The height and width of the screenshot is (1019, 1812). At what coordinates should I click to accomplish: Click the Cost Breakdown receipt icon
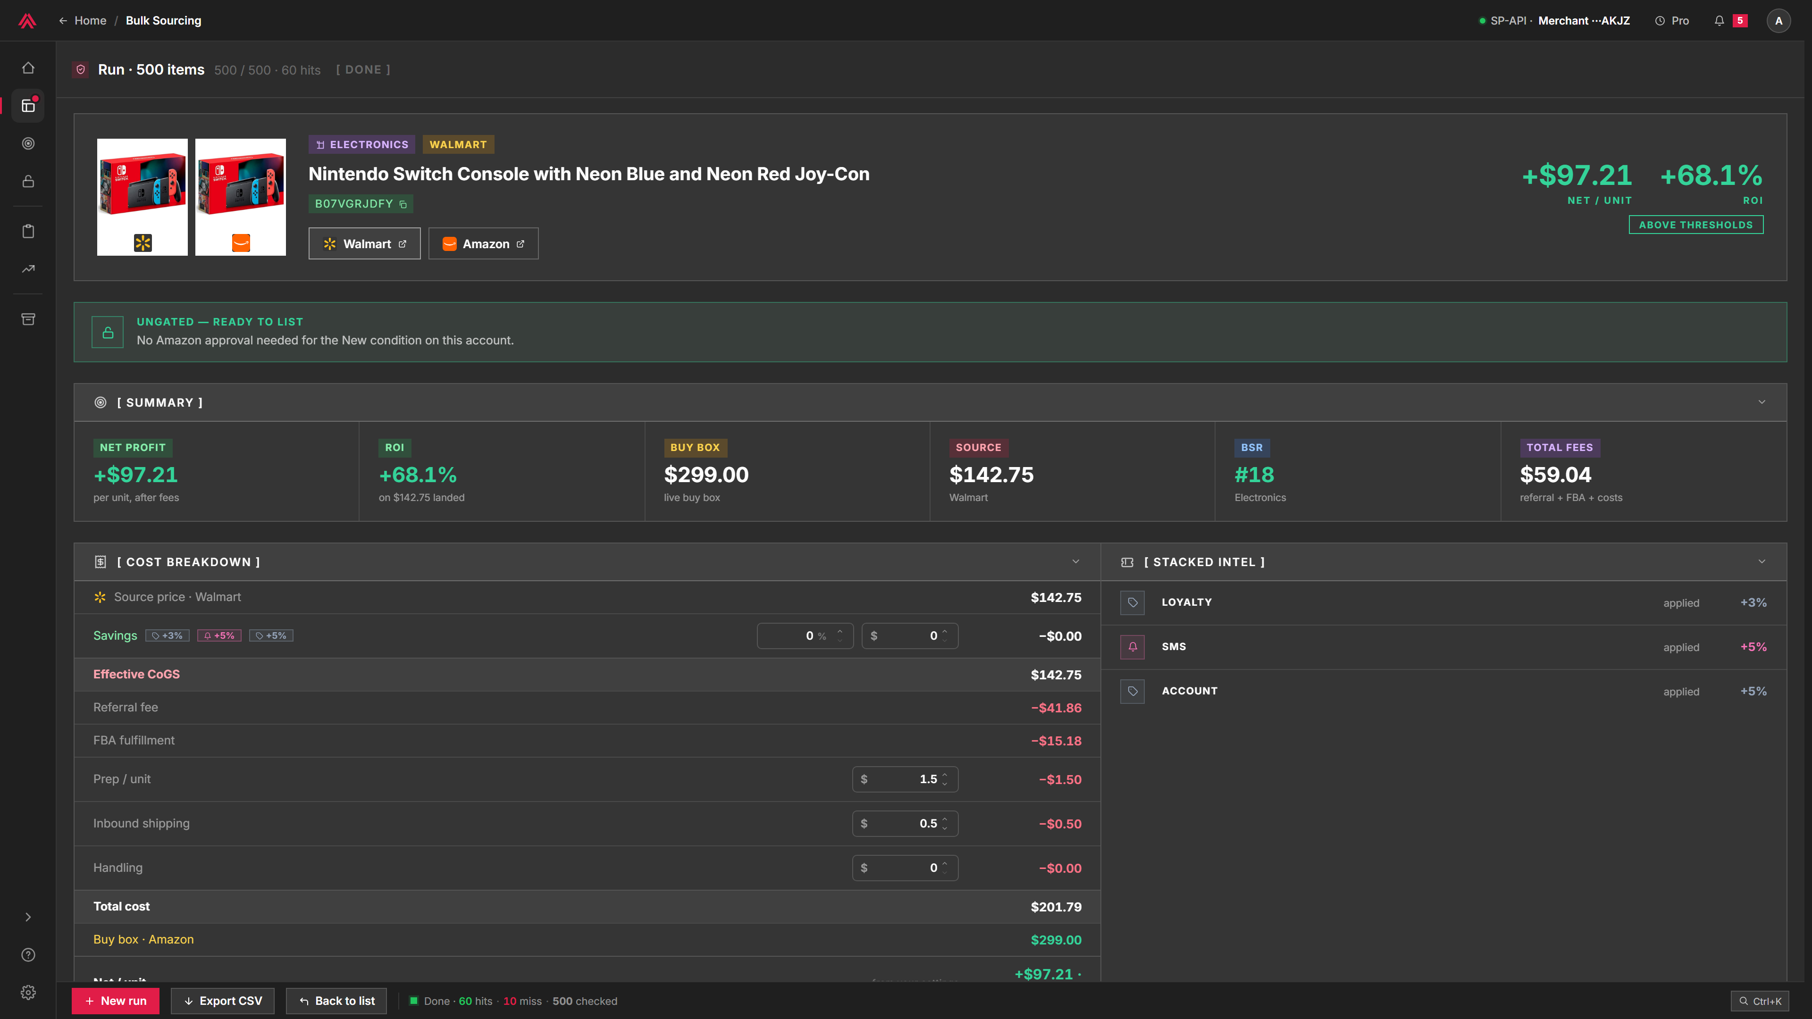pyautogui.click(x=101, y=562)
